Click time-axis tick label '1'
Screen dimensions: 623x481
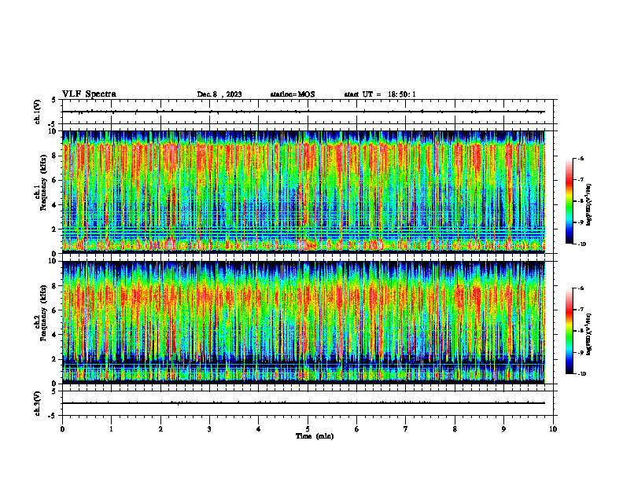[x=111, y=429]
